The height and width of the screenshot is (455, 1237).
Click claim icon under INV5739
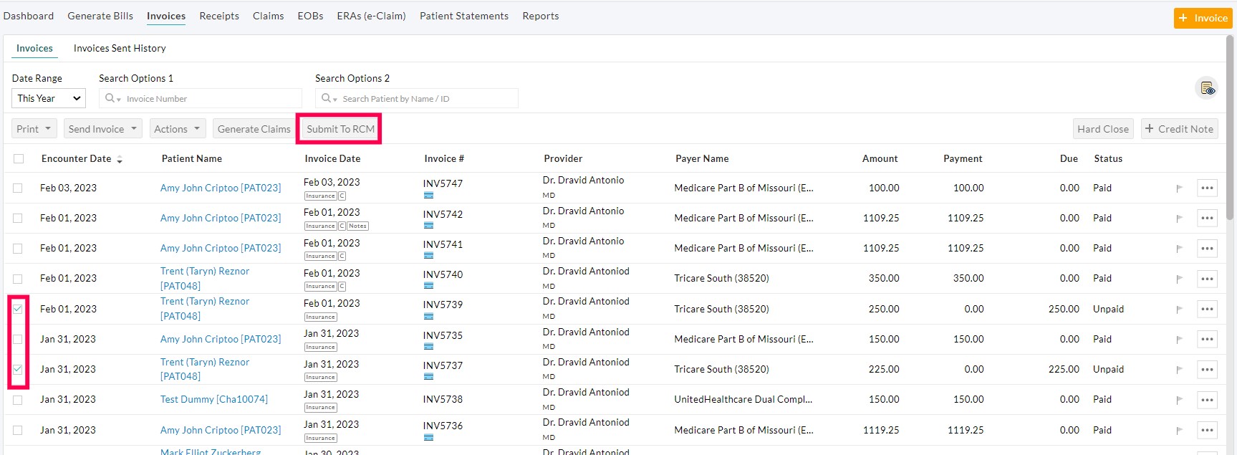pos(428,316)
